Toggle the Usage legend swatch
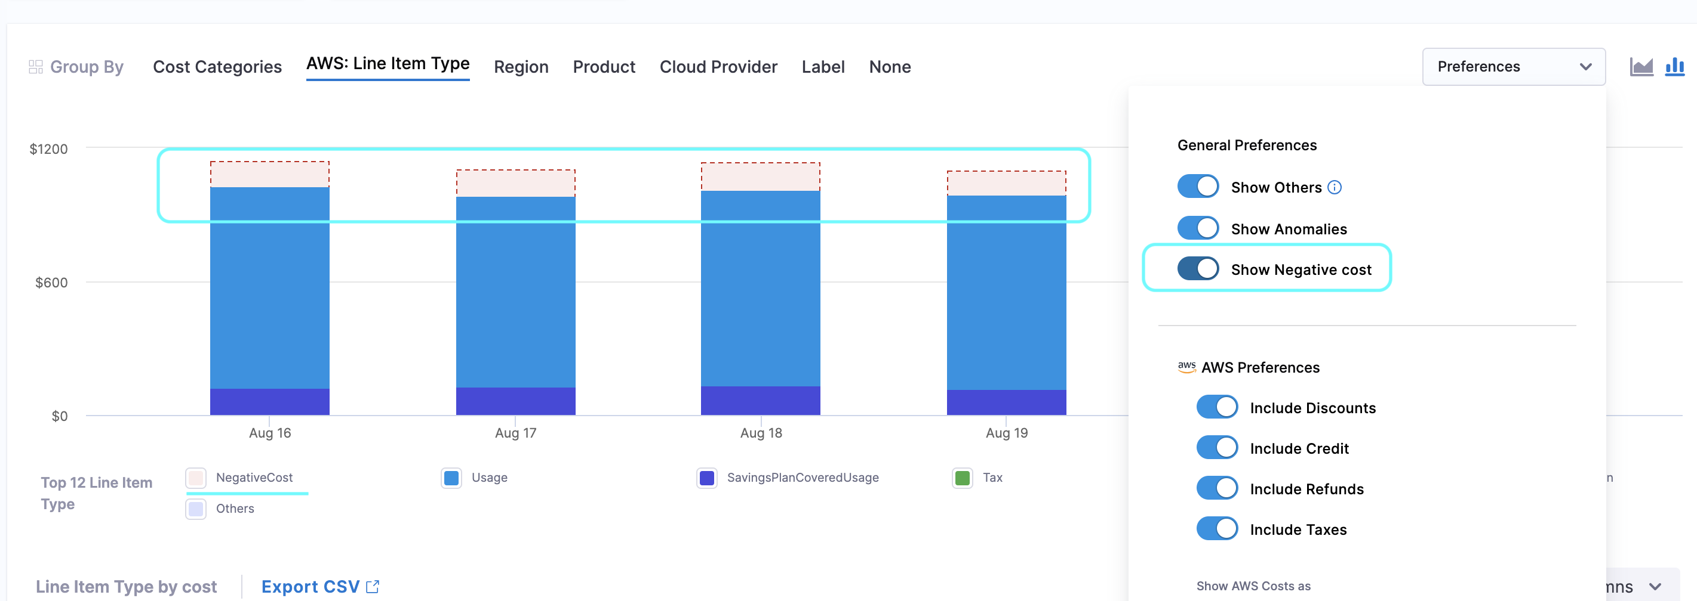 [451, 478]
